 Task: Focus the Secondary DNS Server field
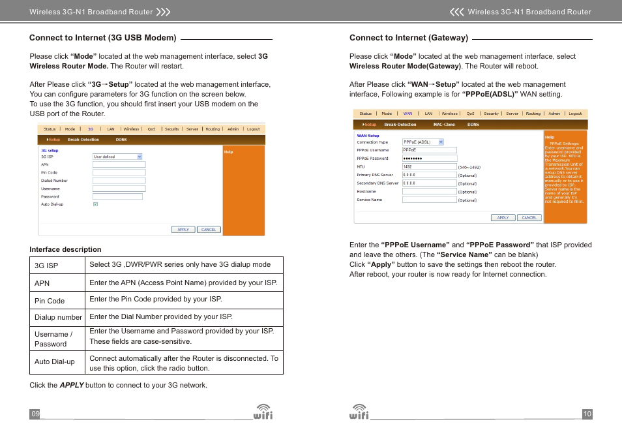click(430, 183)
